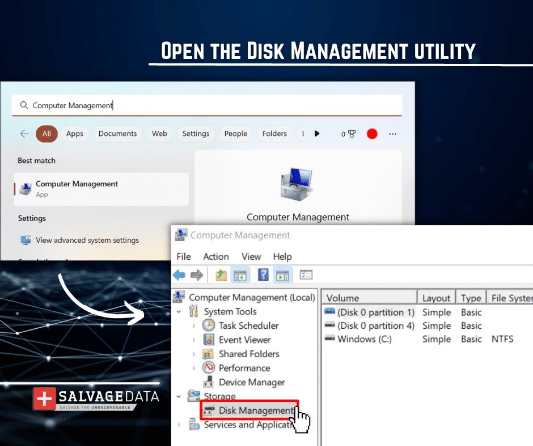Viewport: 533px width, 446px height.
Task: Sort by the File System column header
Action: pyautogui.click(x=510, y=298)
